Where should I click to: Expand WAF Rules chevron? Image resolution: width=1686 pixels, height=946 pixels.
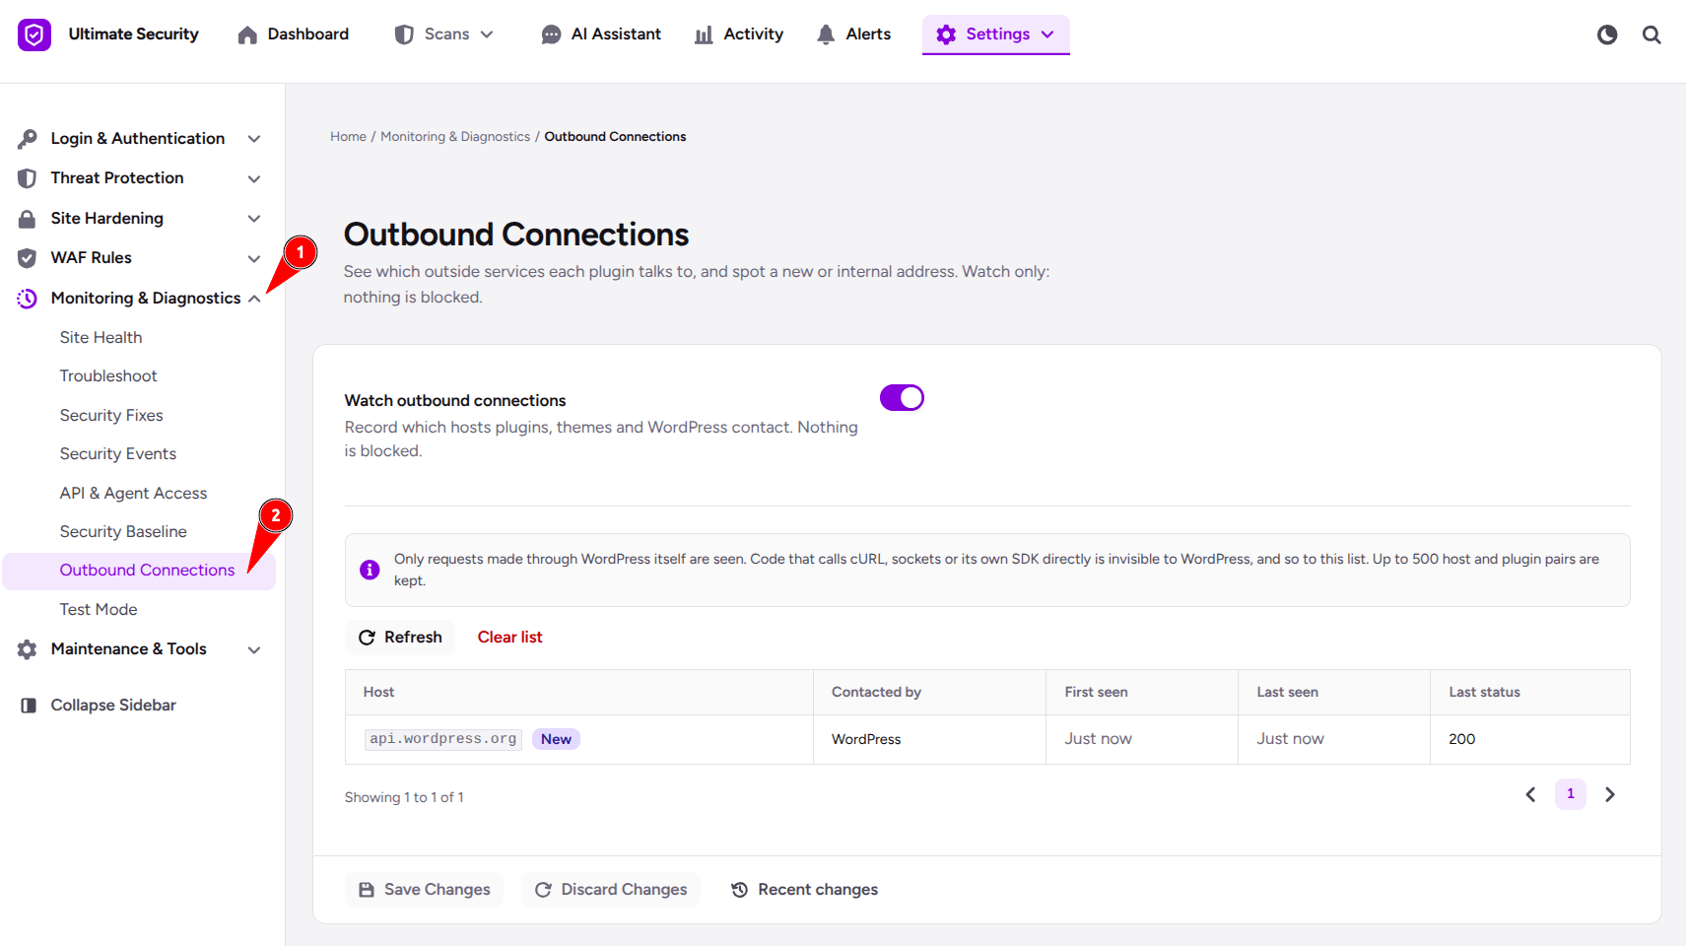coord(254,258)
